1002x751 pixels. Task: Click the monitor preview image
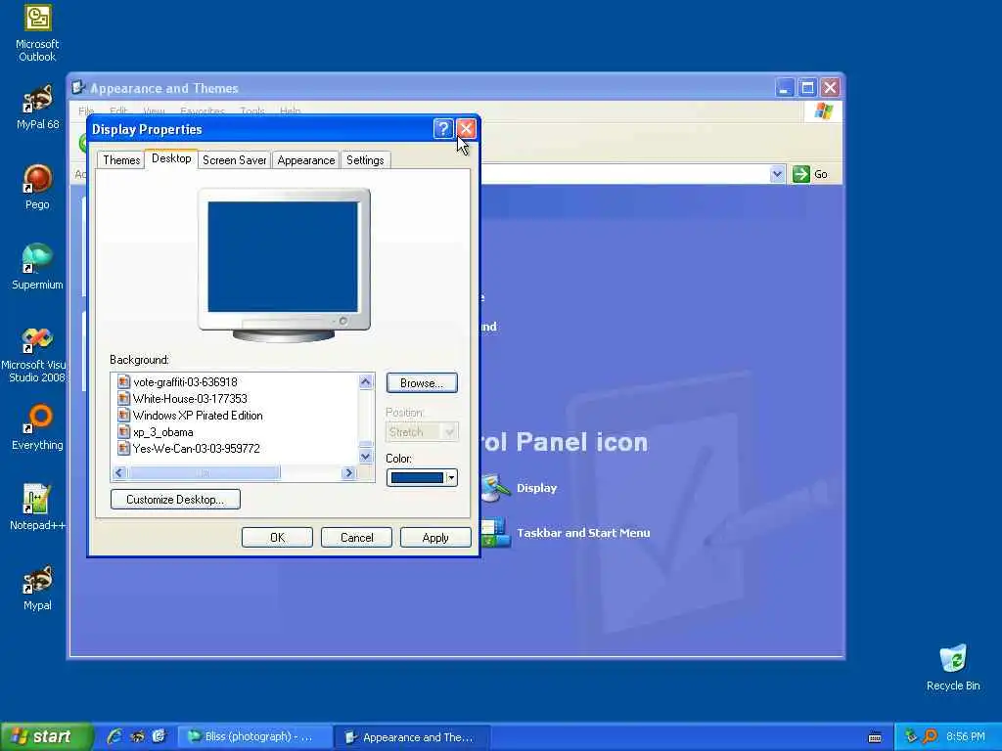pos(284,264)
